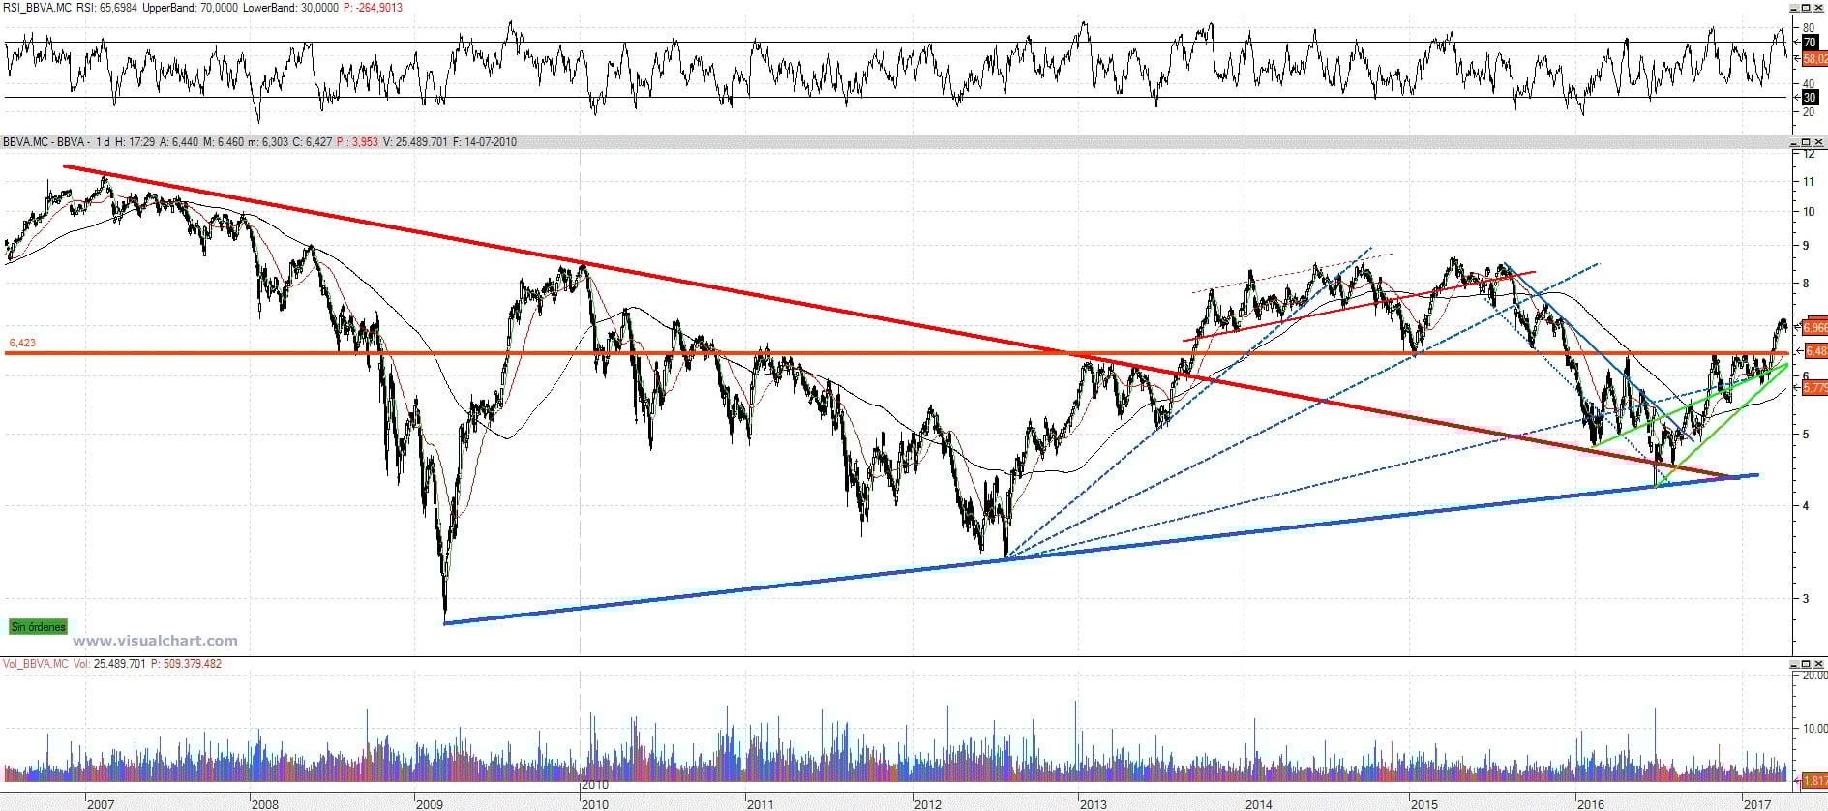Click the 12 tick on price scale

(x=1808, y=155)
